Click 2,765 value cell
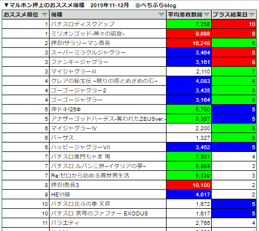This screenshot has width=259, height=231. (x=189, y=223)
